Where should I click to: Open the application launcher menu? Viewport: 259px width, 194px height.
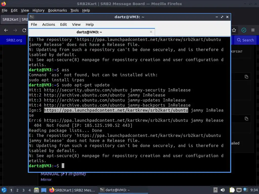point(4,190)
